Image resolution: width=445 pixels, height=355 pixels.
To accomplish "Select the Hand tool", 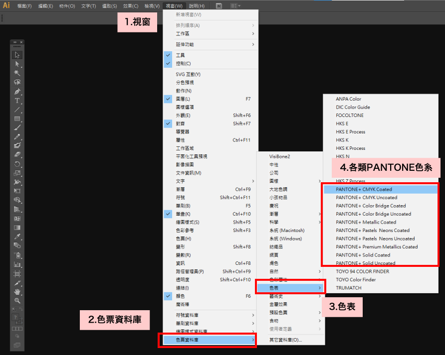I will tap(17, 292).
